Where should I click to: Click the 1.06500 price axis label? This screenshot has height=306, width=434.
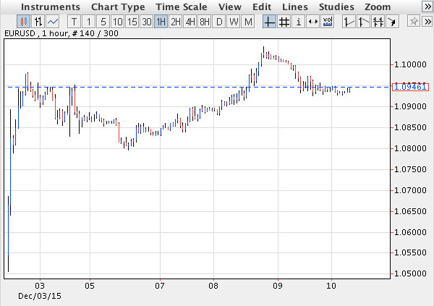coord(410,211)
